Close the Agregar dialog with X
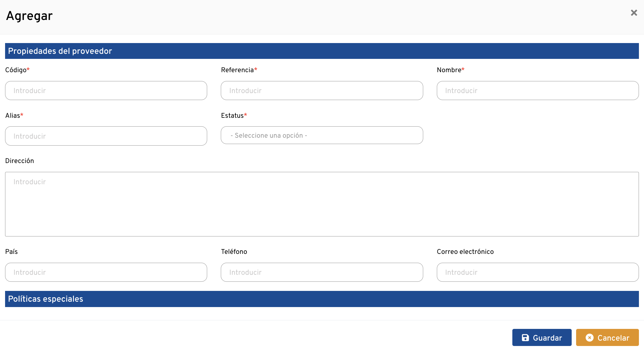Image resolution: width=644 pixels, height=352 pixels. click(x=634, y=13)
